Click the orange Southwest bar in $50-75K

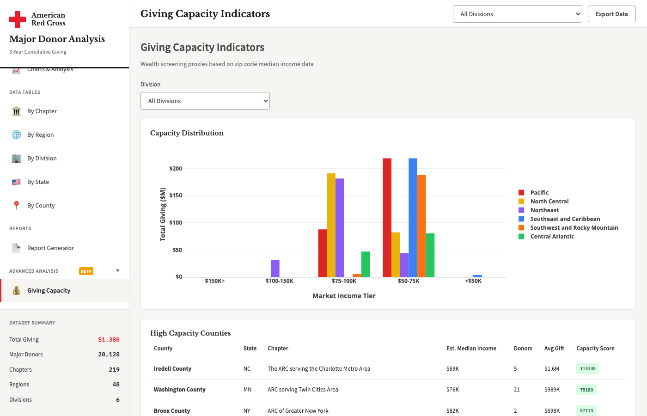pos(421,226)
